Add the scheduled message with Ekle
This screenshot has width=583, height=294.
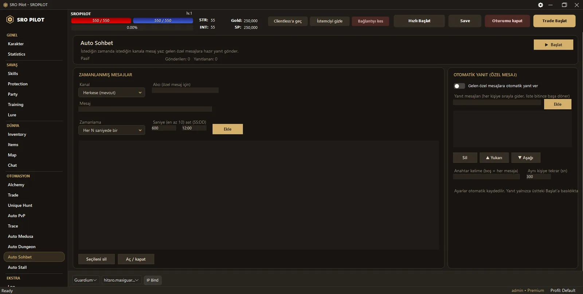(x=227, y=129)
